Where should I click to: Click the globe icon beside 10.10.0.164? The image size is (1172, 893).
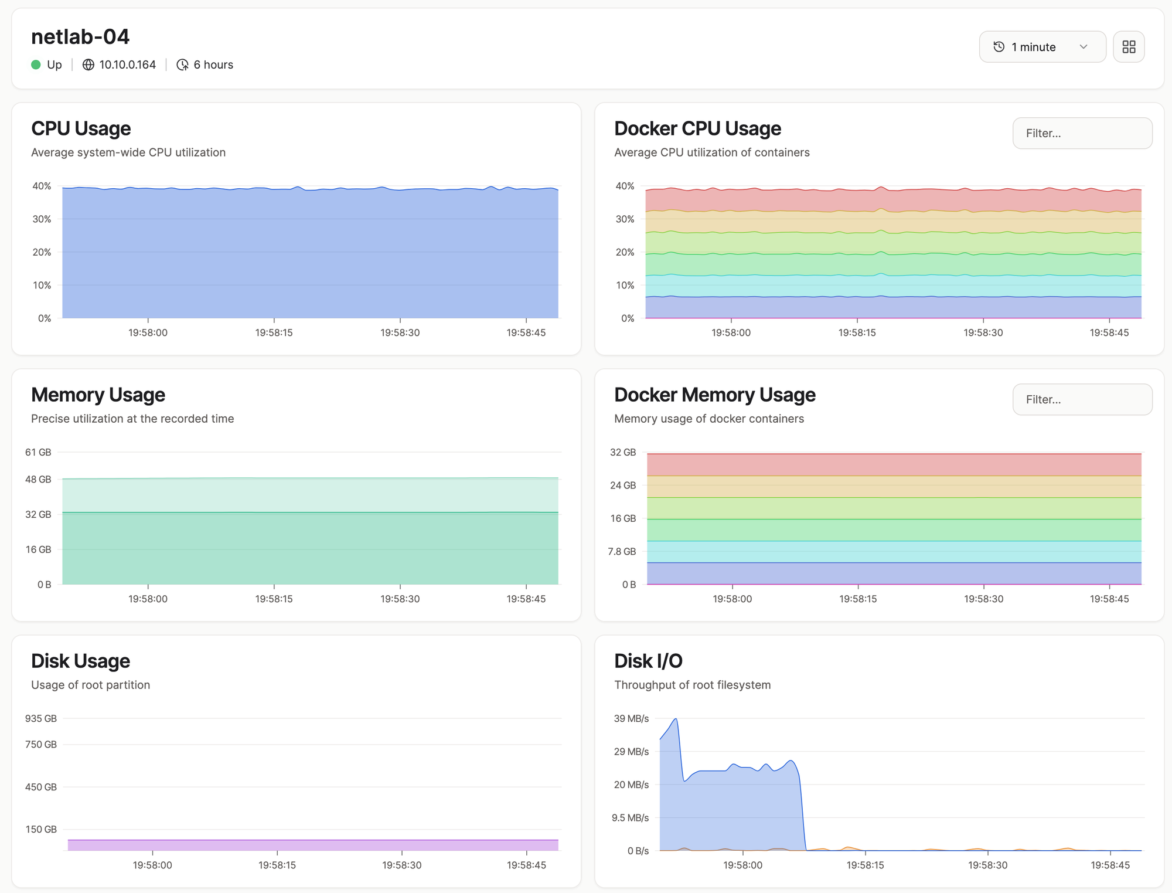pos(88,64)
